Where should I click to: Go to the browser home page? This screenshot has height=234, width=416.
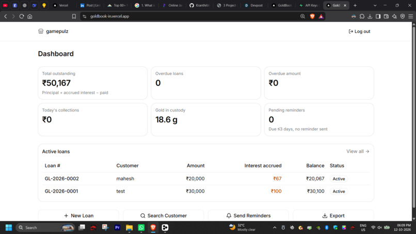30,17
